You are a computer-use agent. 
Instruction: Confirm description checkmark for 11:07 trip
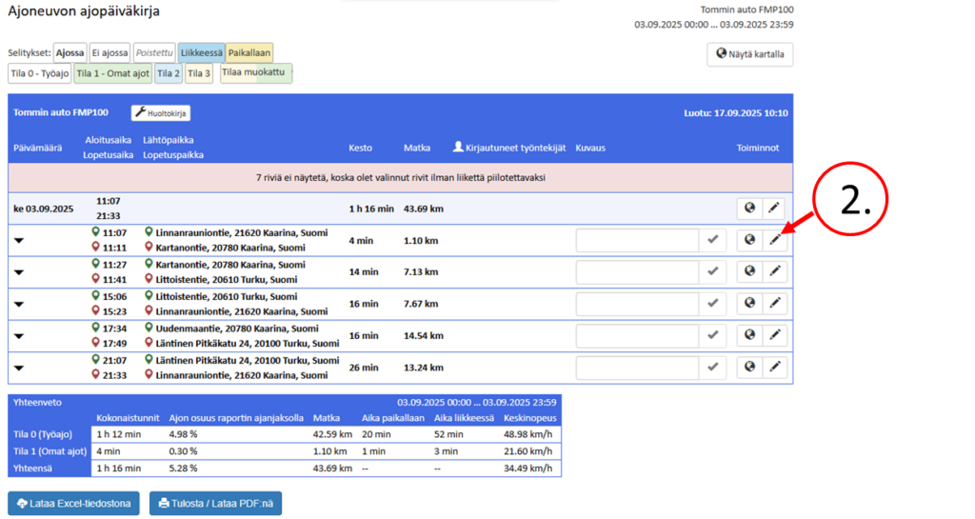click(712, 241)
